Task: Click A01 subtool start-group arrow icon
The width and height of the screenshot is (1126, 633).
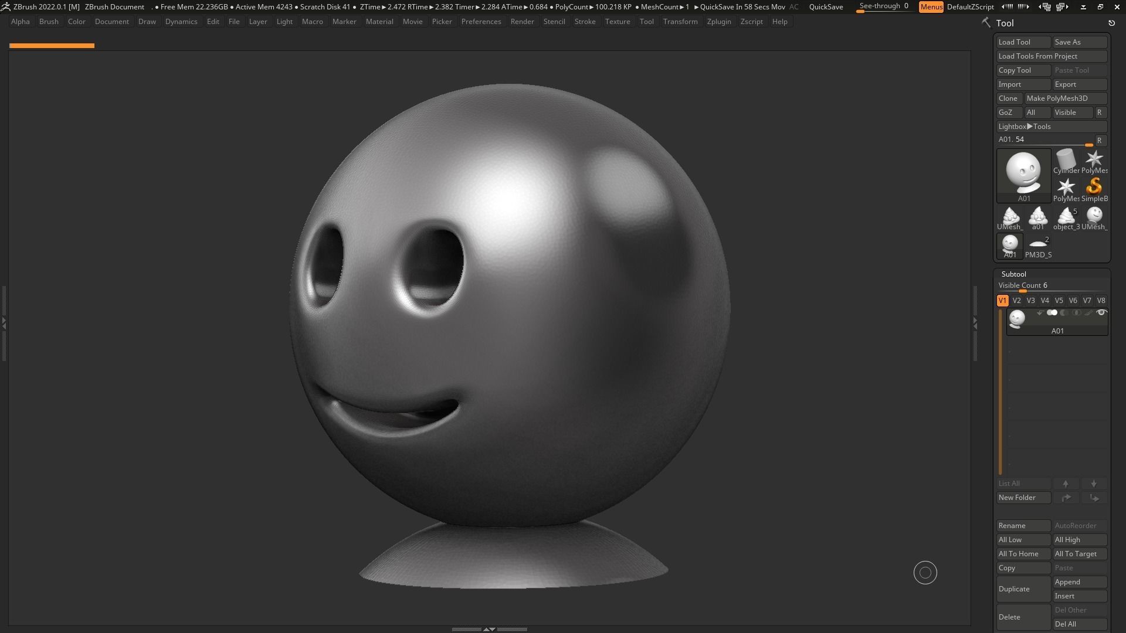Action: pyautogui.click(x=1039, y=313)
